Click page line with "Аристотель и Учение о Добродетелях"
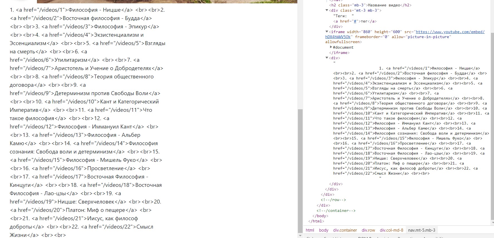This screenshot has height=238, width=494. coord(87,68)
